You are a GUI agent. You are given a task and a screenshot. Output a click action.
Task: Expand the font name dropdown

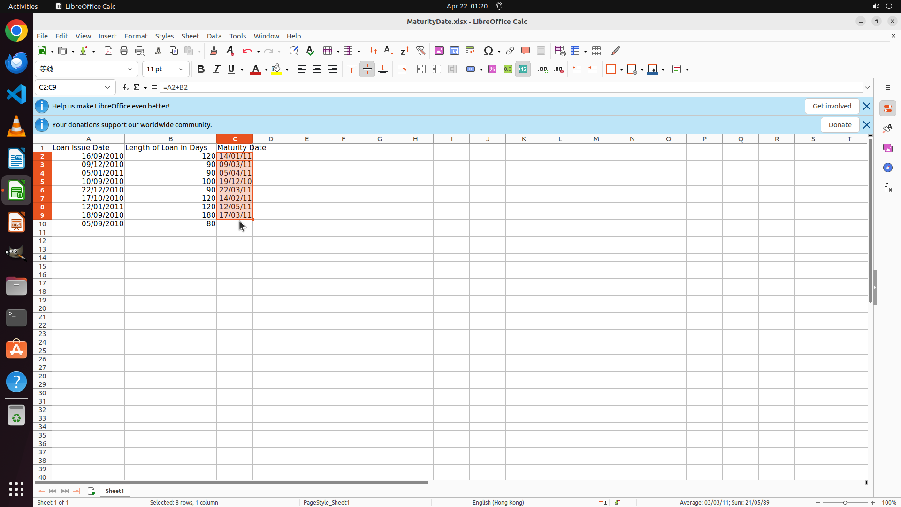[x=130, y=69]
